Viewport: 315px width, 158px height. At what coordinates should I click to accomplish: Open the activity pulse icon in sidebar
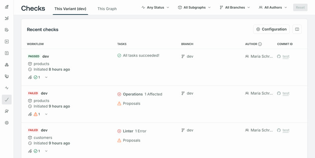(7, 88)
